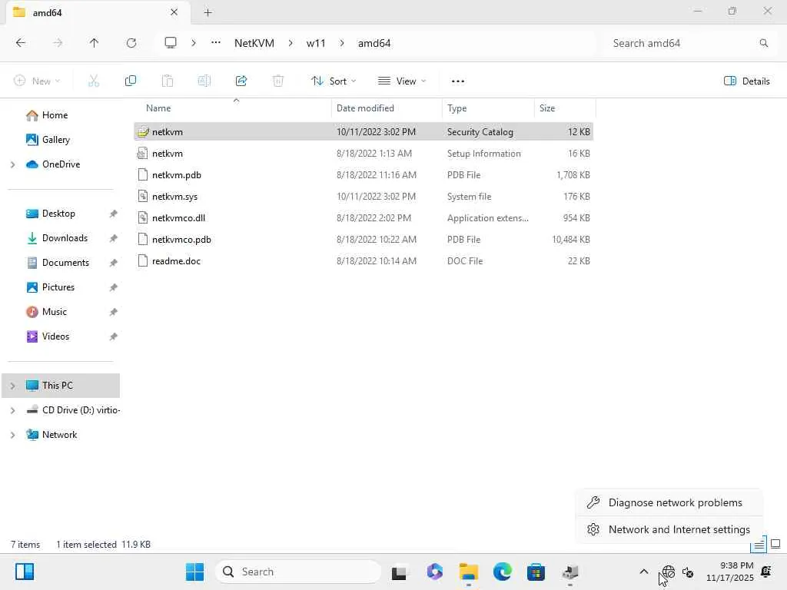This screenshot has height=590, width=787.
Task: Click the This PC monitor icon in address bar
Action: coord(171,43)
